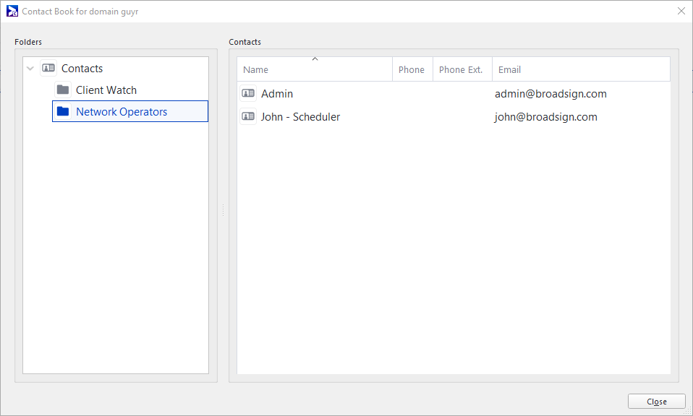This screenshot has width=693, height=416.
Task: Click the Admin contact card icon
Action: [x=248, y=93]
